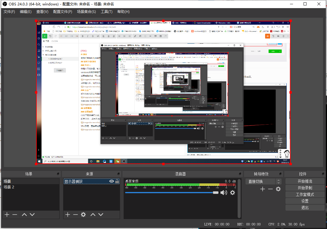Screen dimensions: 327x229
Task: Add a new scene with plus icon
Action: (7, 214)
